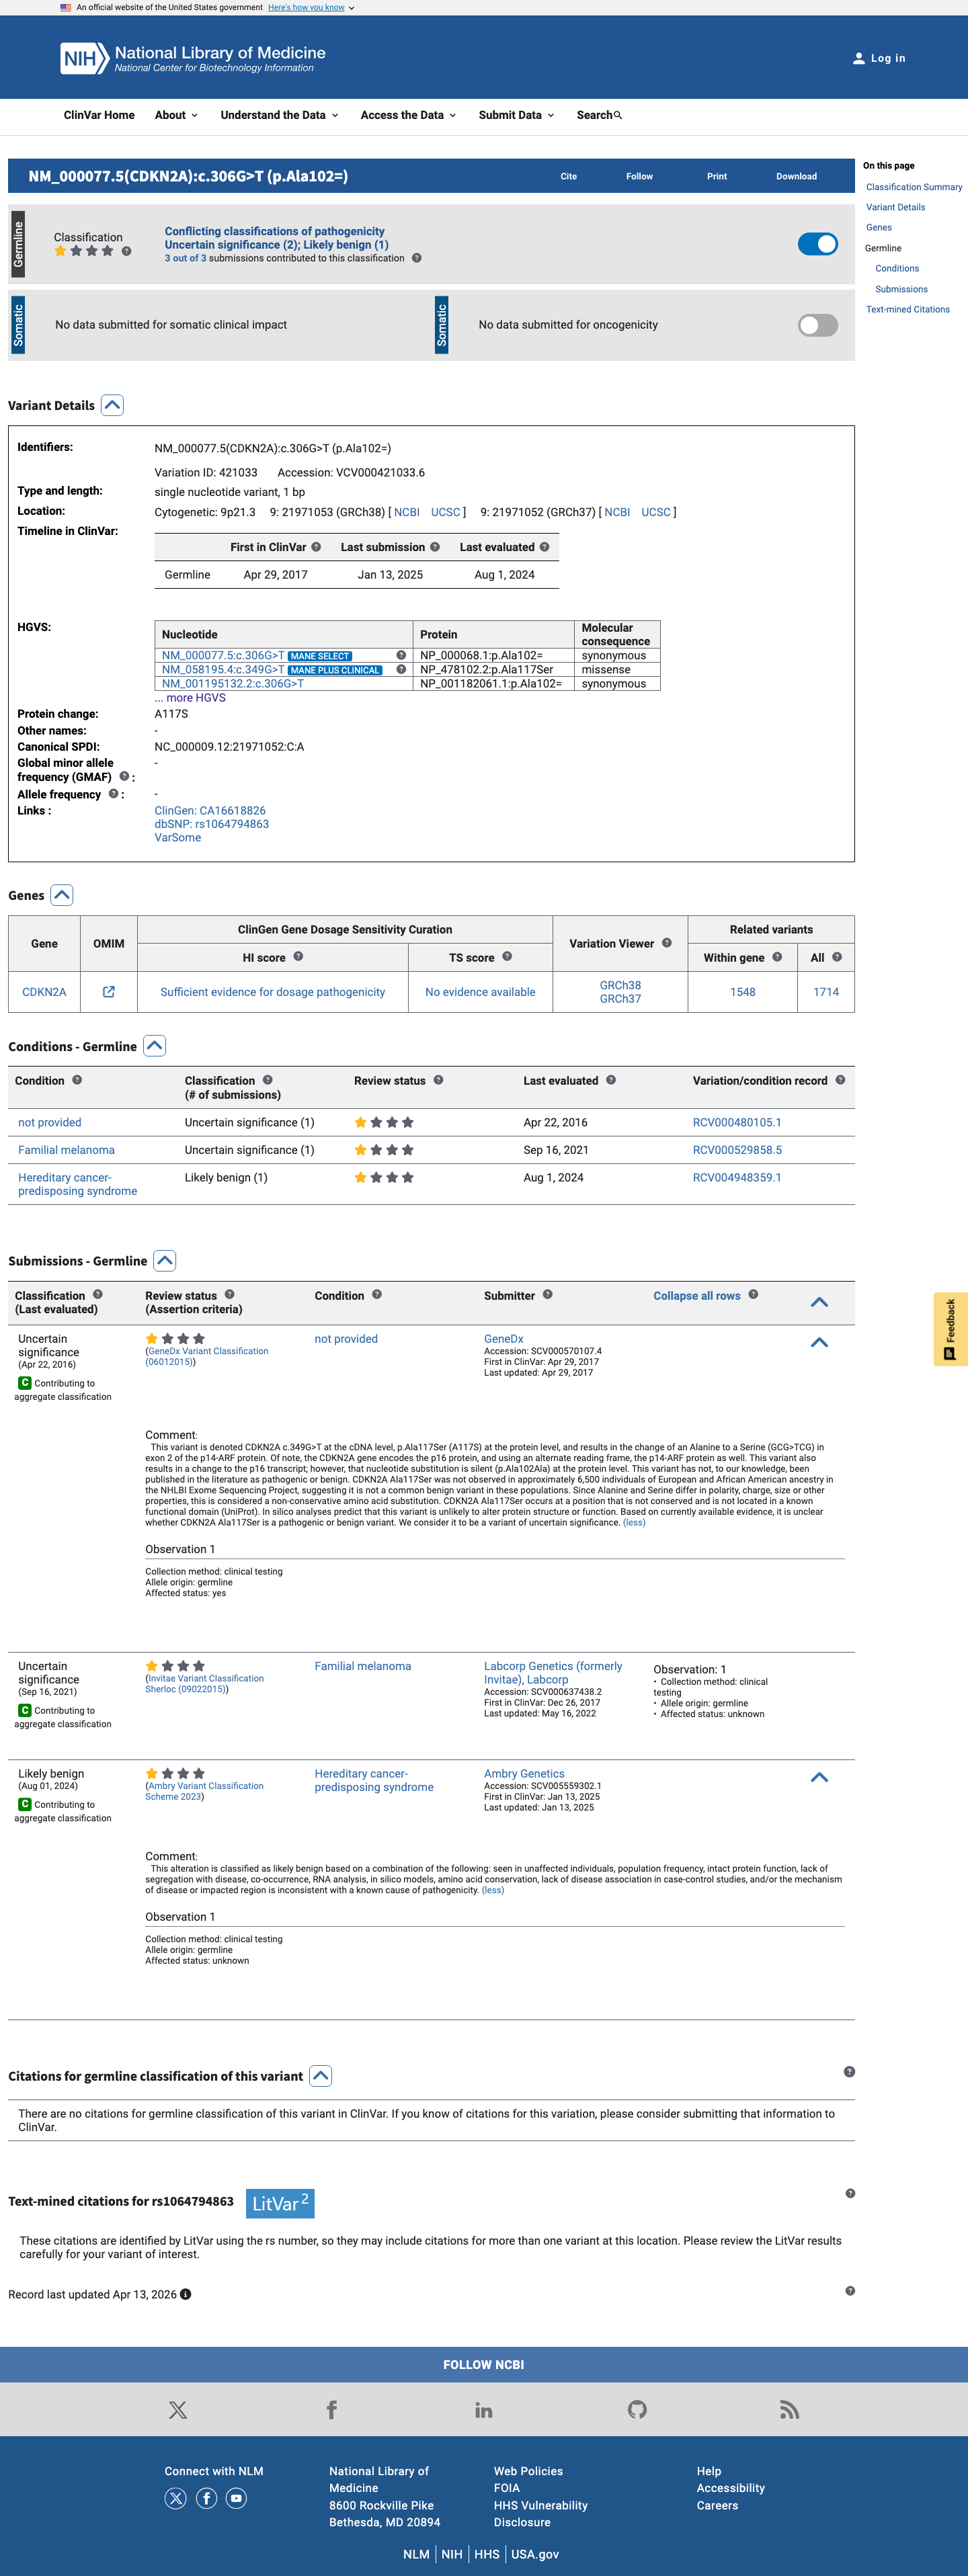Open the About menu

pos(176,115)
